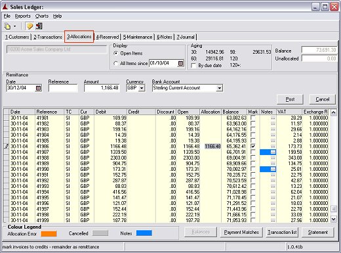Image resolution: width=341 pixels, height=253 pixels.
Task: Select the Open Items radio button
Action: (x=116, y=53)
